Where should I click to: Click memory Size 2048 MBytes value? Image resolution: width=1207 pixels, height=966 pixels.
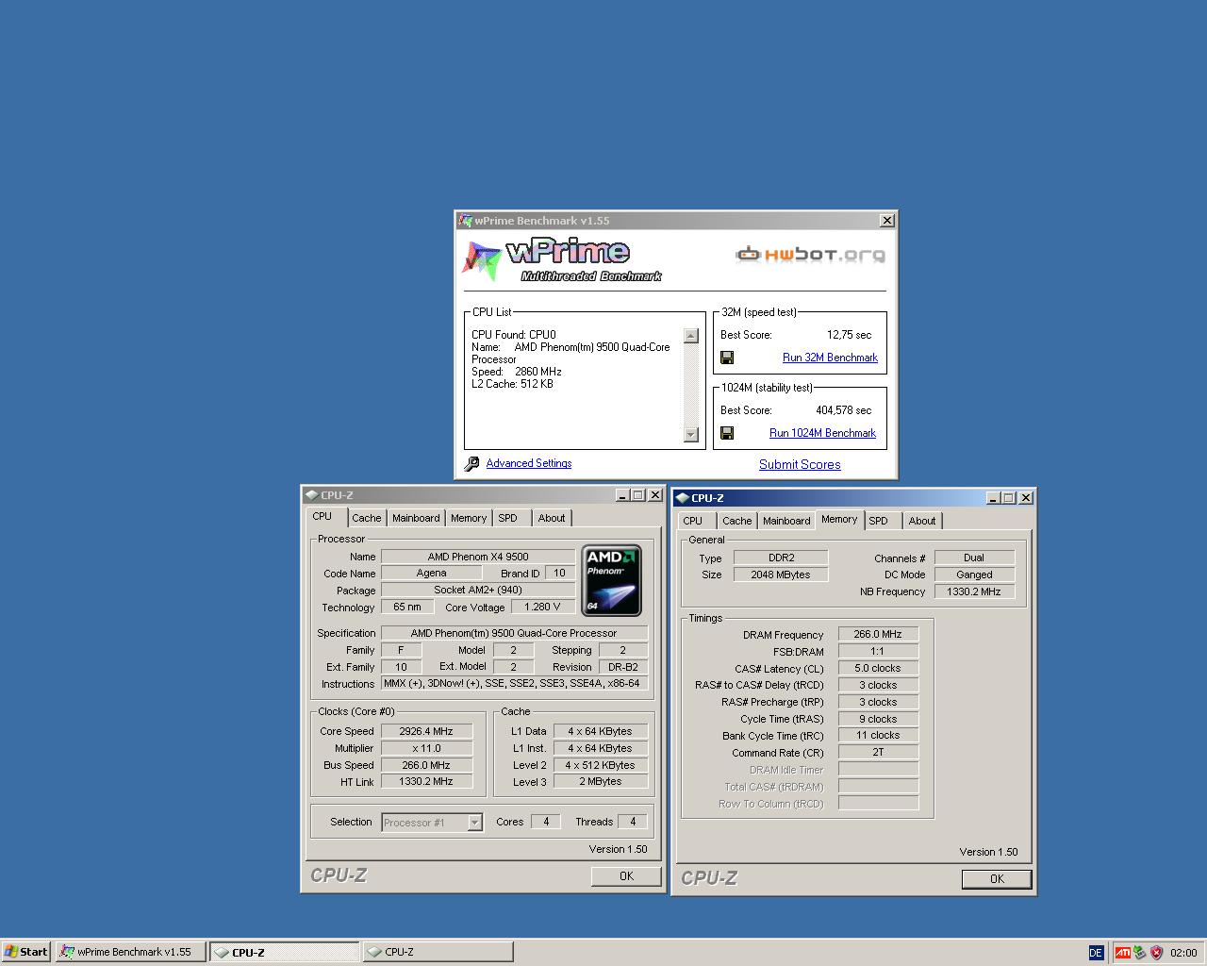(x=781, y=575)
